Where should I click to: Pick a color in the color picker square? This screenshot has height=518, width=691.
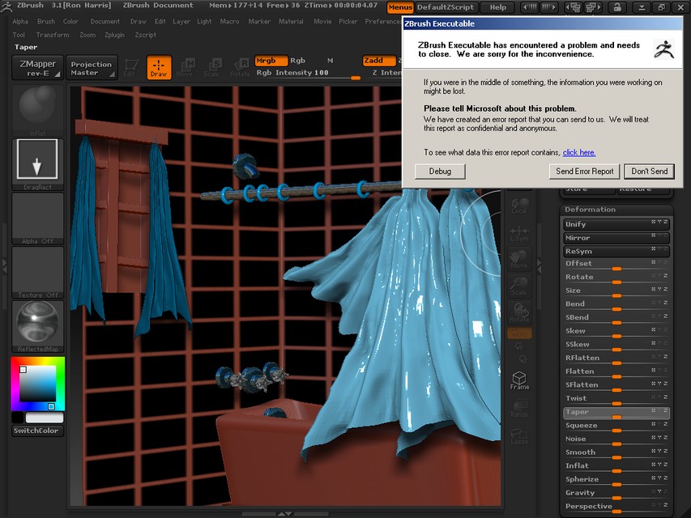(38, 384)
